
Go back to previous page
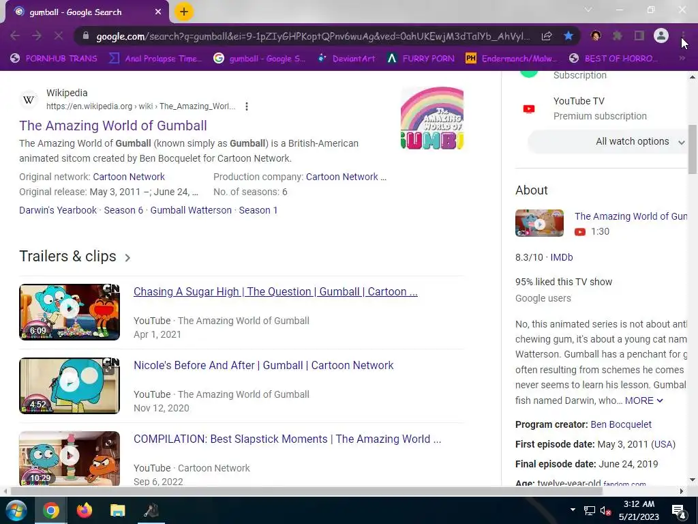15,35
